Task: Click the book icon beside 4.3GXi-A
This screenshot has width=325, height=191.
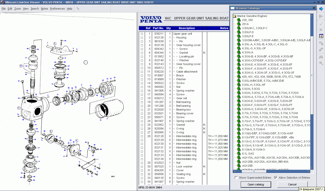Action: [239, 52]
